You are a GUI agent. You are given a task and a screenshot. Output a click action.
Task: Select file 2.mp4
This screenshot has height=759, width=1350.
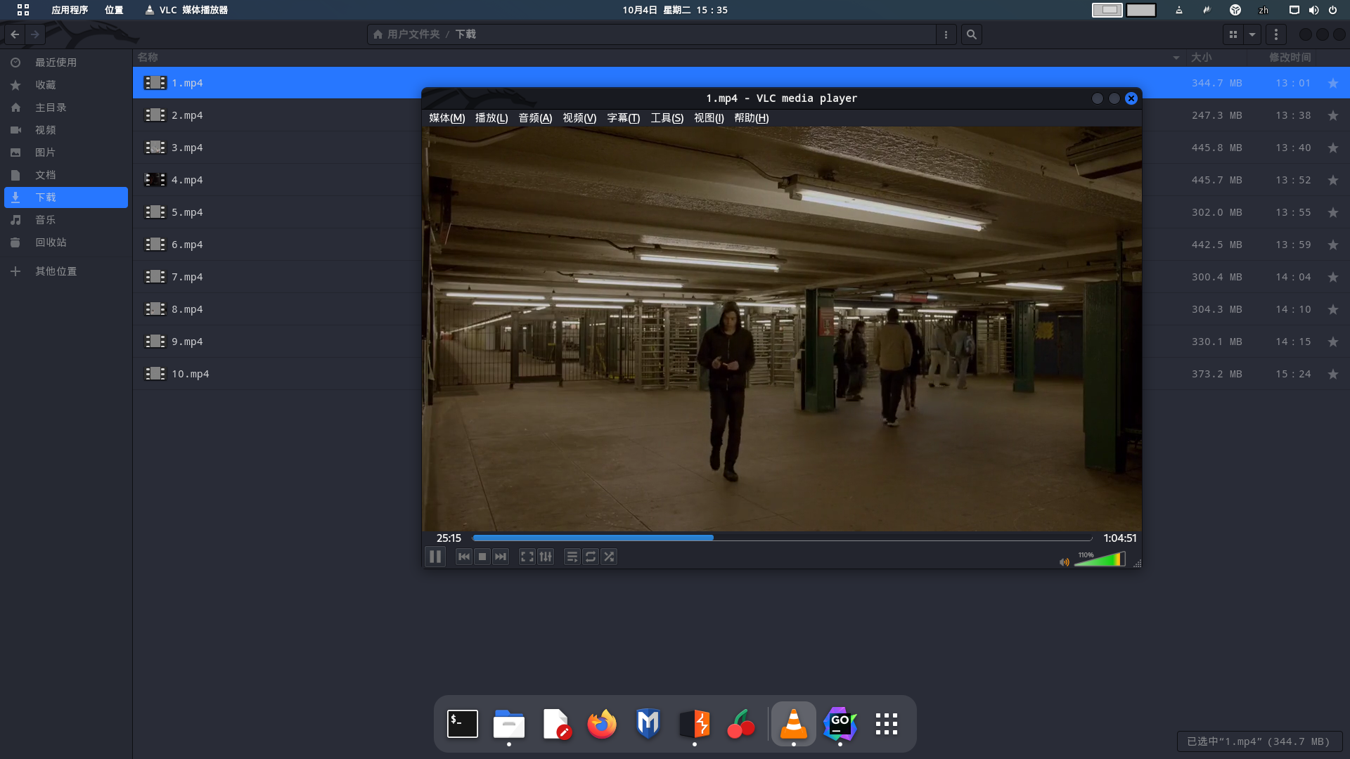(187, 115)
